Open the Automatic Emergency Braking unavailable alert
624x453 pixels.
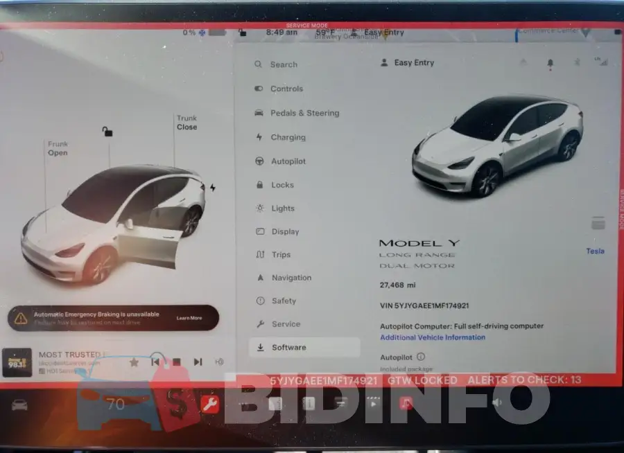[x=114, y=318]
